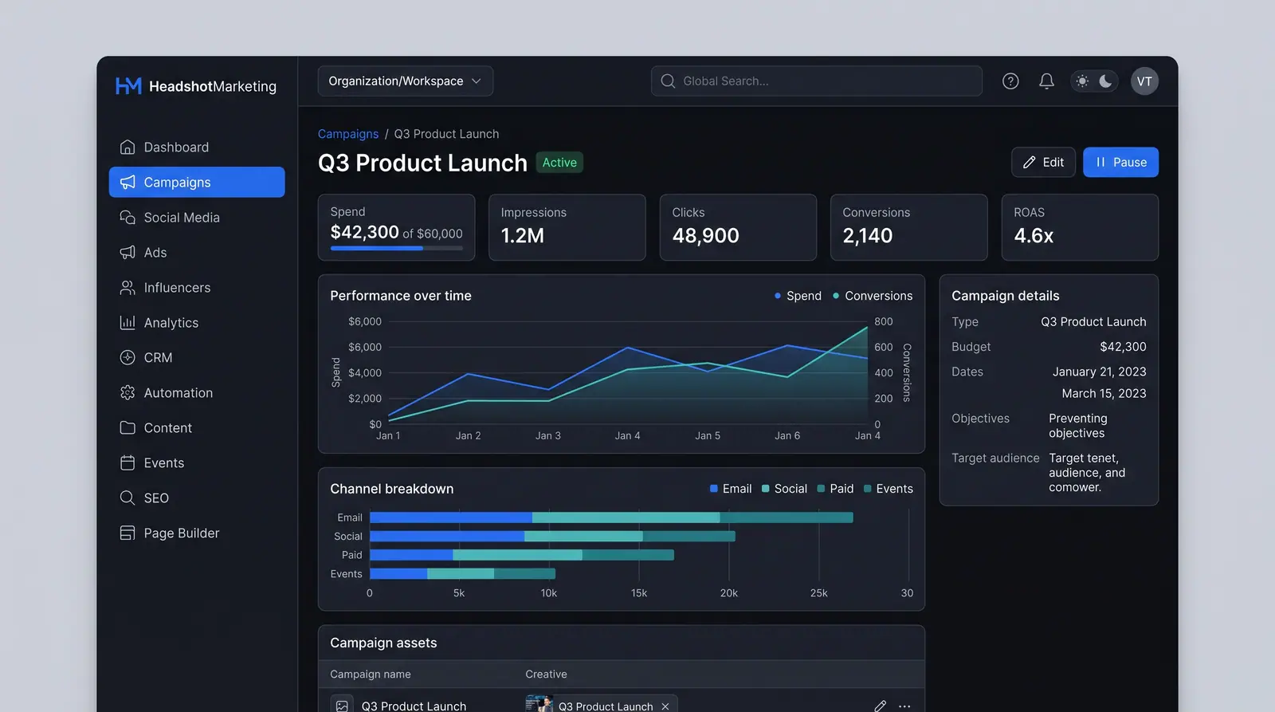Click the Social Media chat bubbles icon
This screenshot has height=712, width=1275.
[127, 217]
